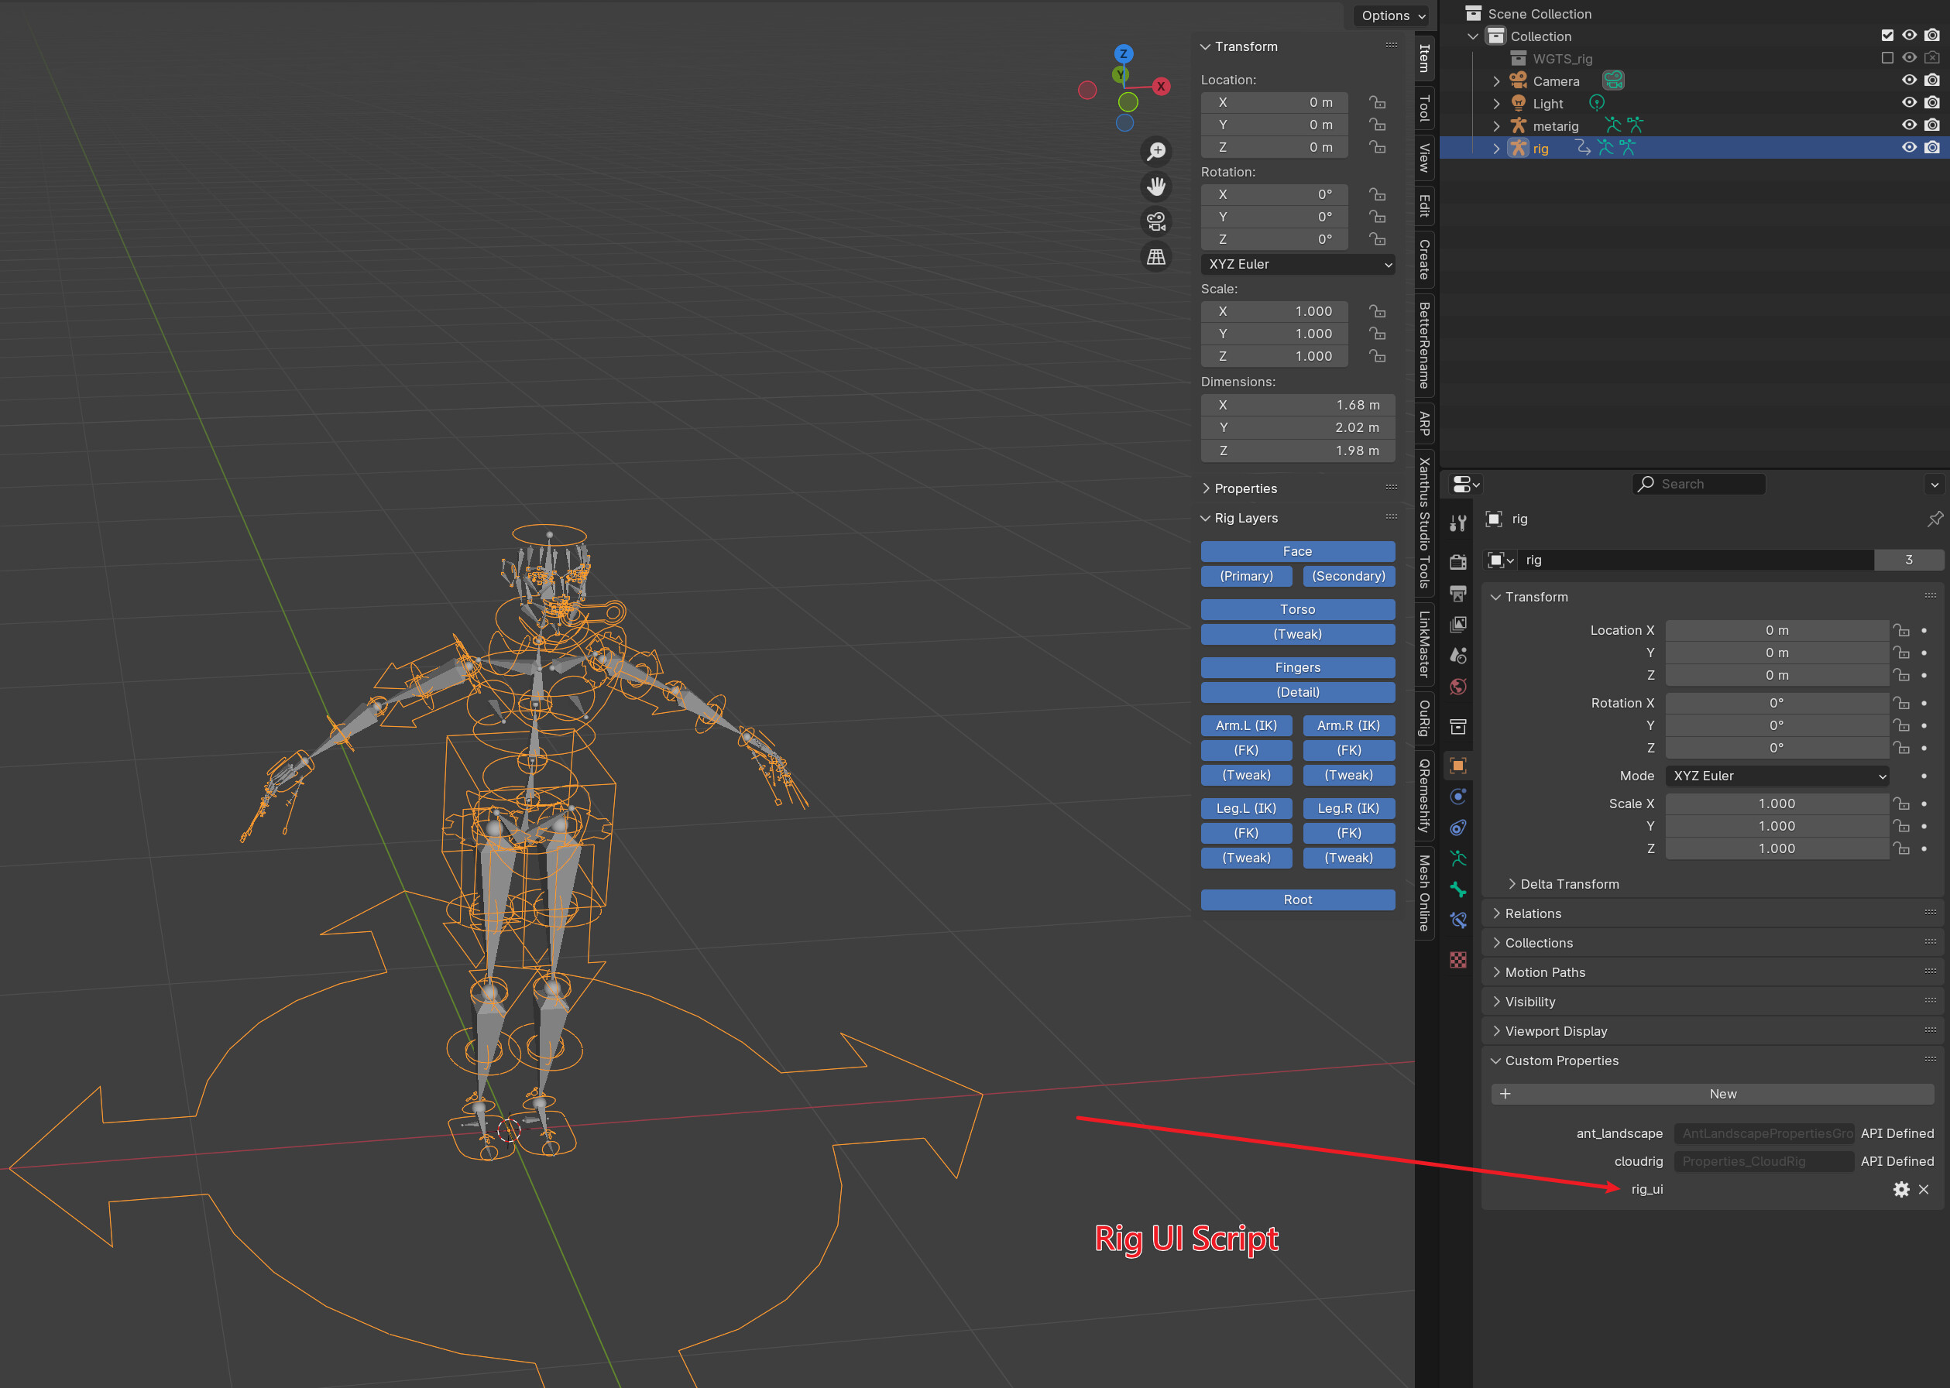Open the Collection properties tab icon
The height and width of the screenshot is (1388, 1950).
coord(1458,726)
